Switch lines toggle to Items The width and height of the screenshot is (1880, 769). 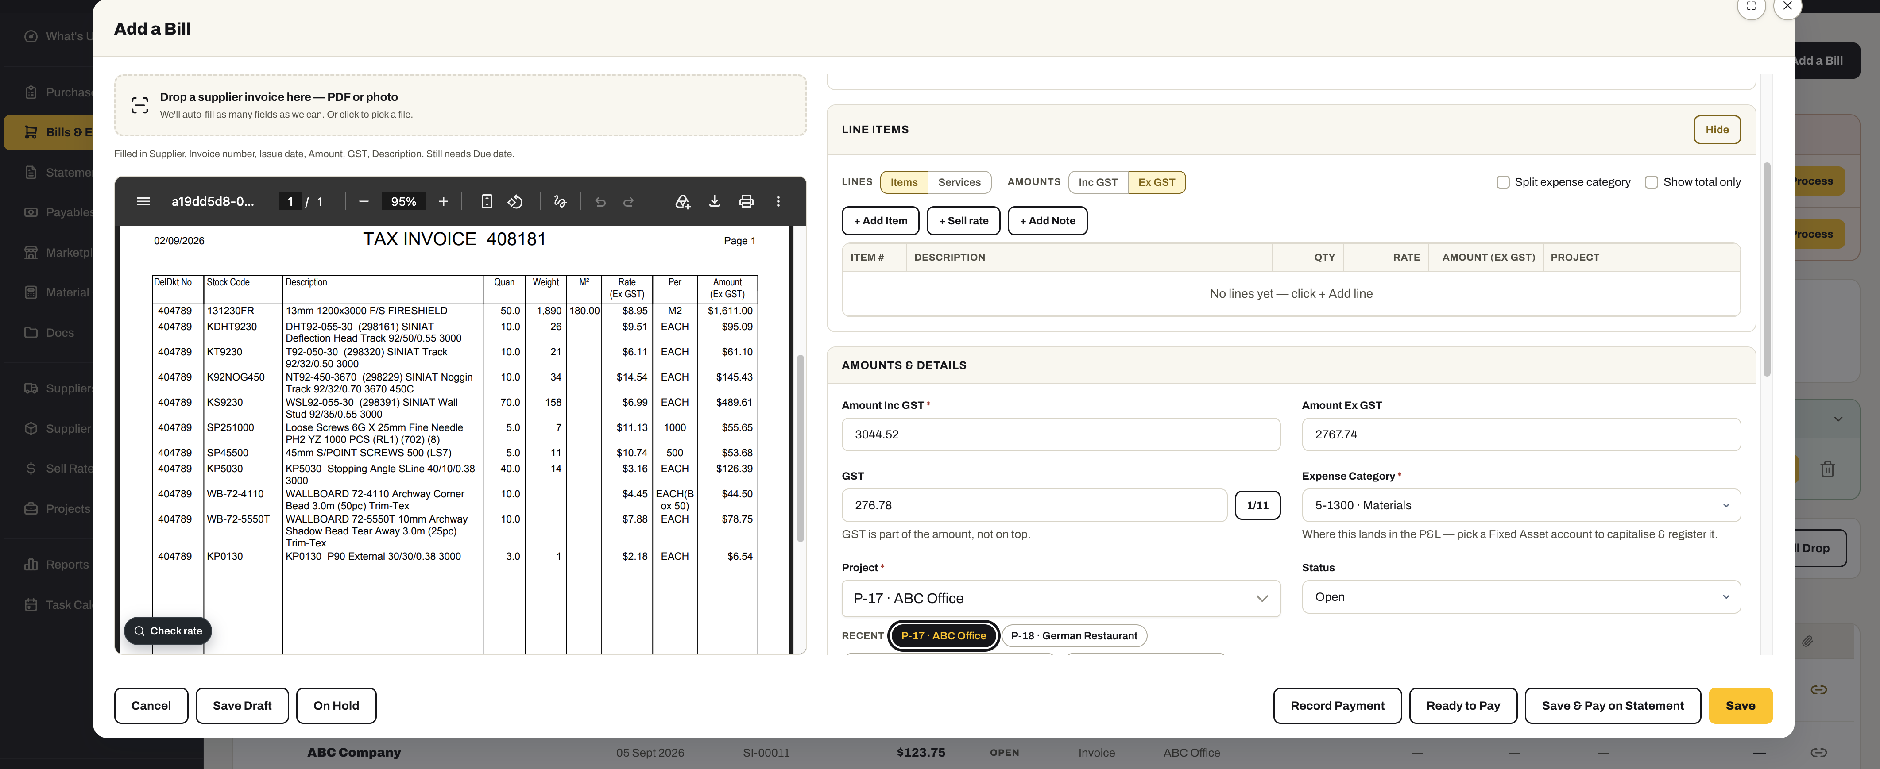[904, 182]
